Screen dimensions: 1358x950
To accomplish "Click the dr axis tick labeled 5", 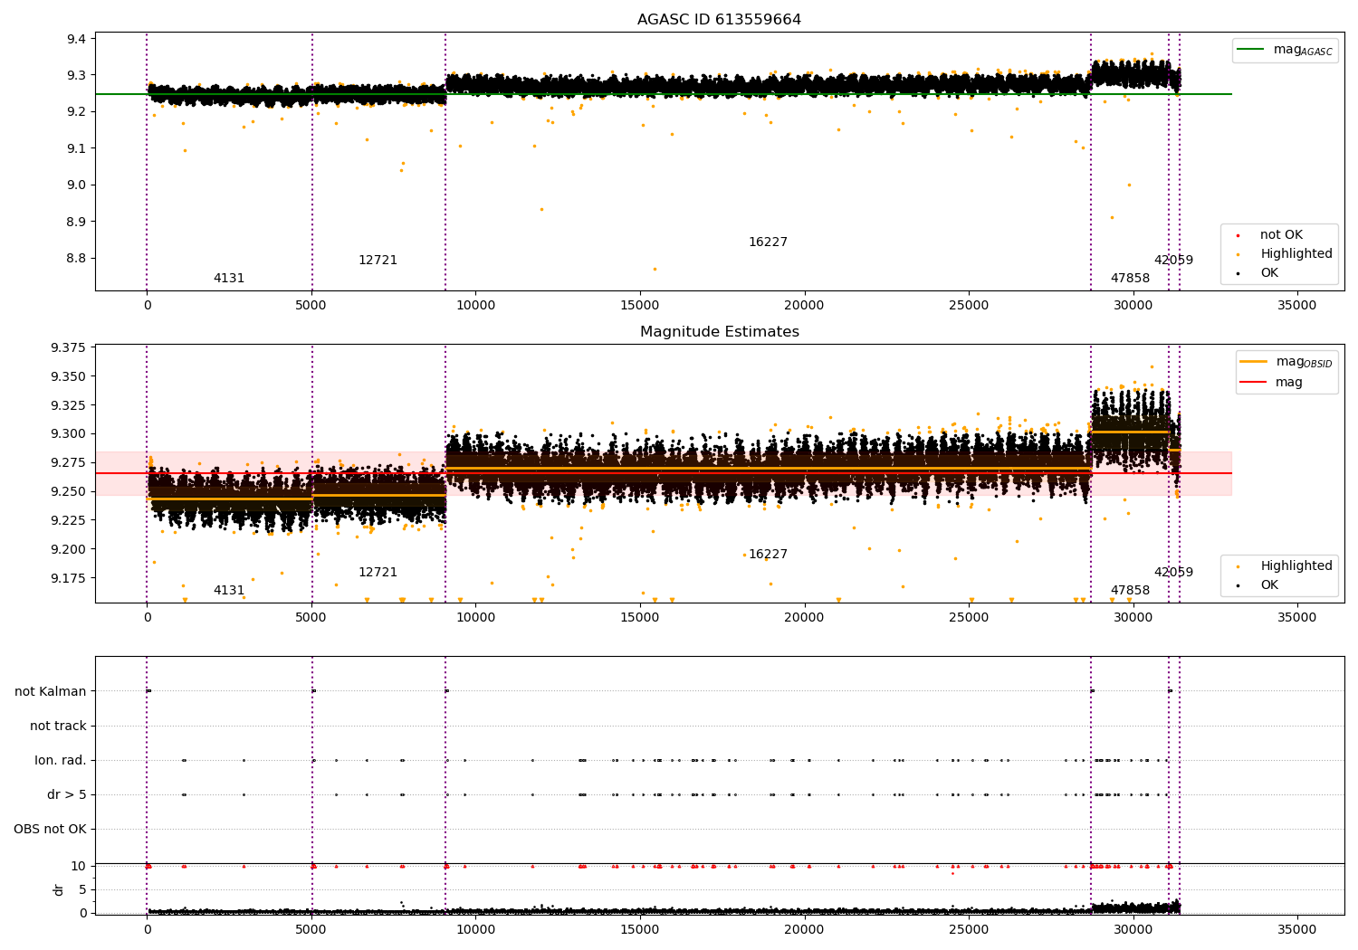I will pos(82,890).
